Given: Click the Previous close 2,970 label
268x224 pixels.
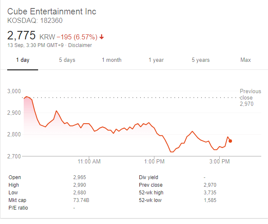Looking at the screenshot, I should tap(250, 97).
